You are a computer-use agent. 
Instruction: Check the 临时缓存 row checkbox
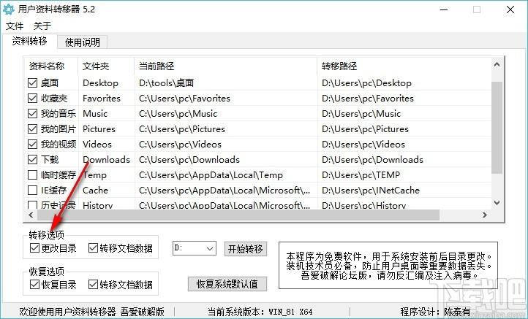click(32, 174)
